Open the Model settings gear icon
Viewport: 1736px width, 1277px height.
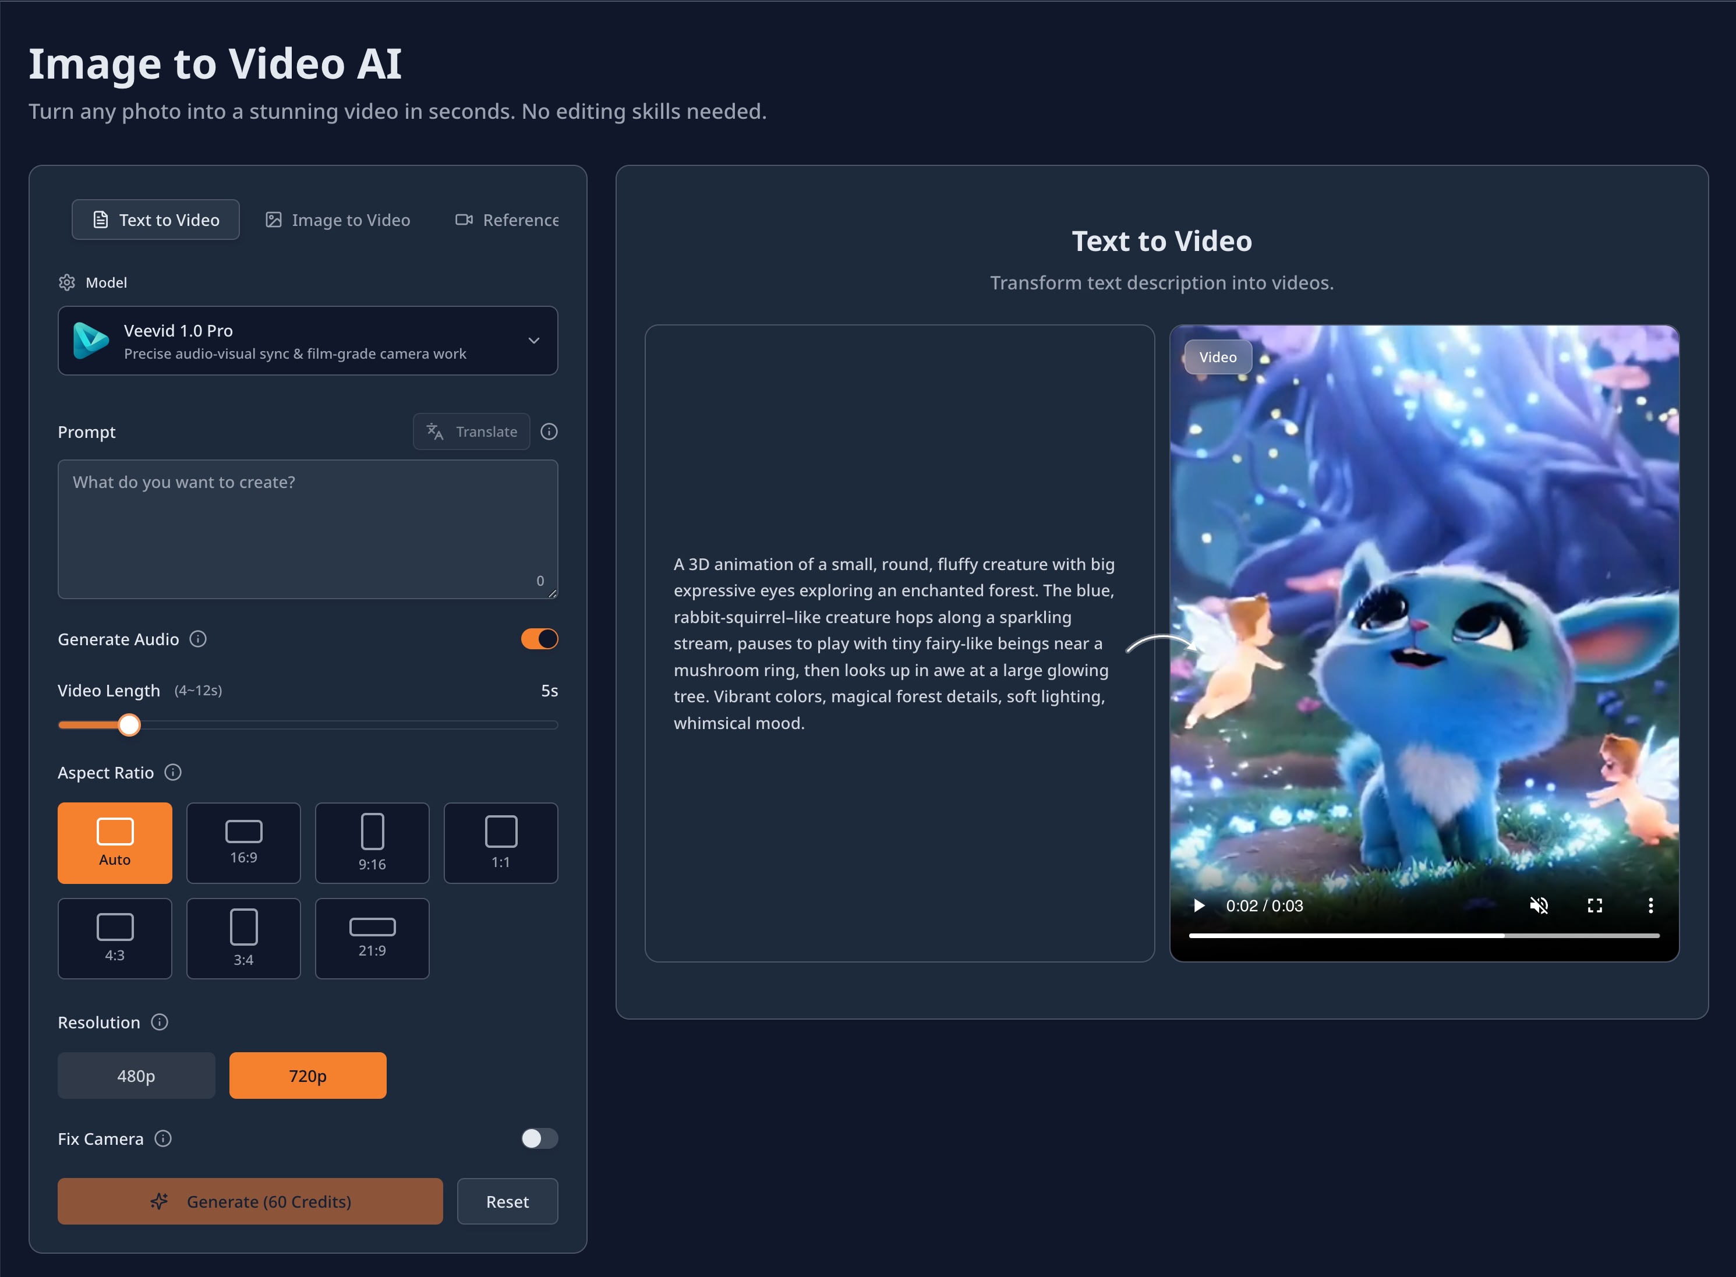pyautogui.click(x=67, y=282)
